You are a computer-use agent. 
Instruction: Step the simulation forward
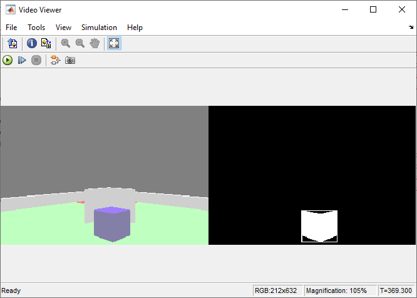(22, 60)
